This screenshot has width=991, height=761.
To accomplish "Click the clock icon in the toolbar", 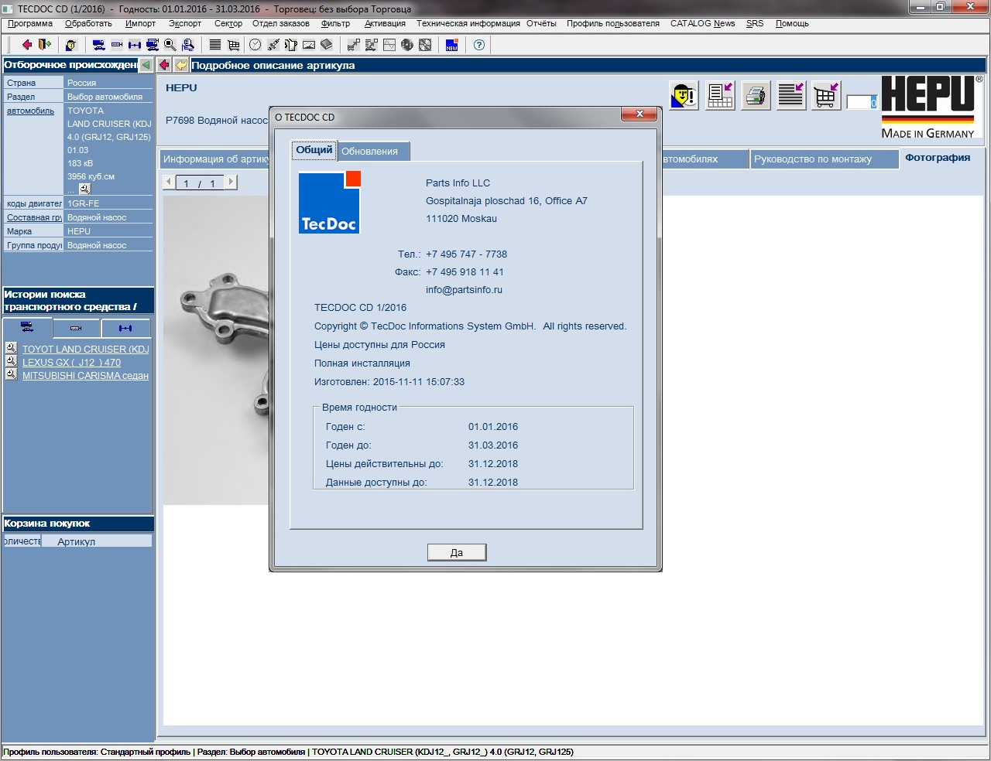I will [x=255, y=45].
